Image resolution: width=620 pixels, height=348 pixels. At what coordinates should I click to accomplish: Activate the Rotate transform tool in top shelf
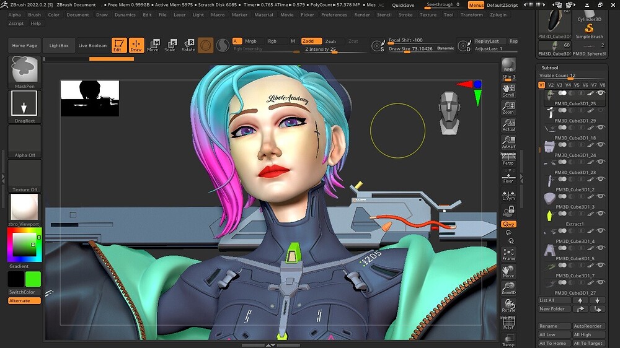point(188,45)
